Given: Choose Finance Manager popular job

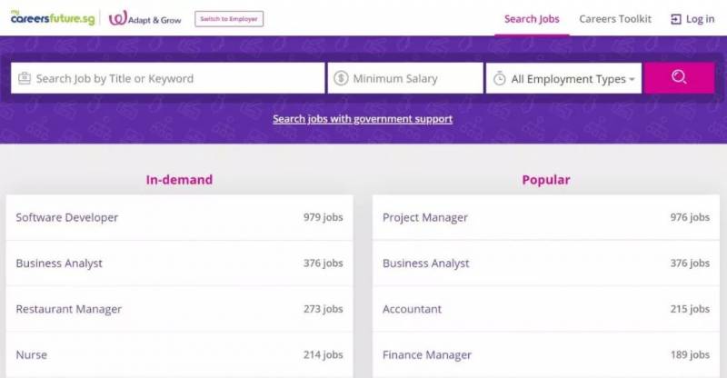Looking at the screenshot, I should [427, 354].
